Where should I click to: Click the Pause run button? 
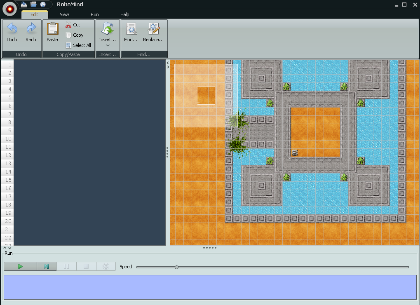pos(66,266)
